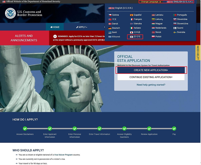Choose Français language option
Screen dimensions: 201x165
point(136,19)
